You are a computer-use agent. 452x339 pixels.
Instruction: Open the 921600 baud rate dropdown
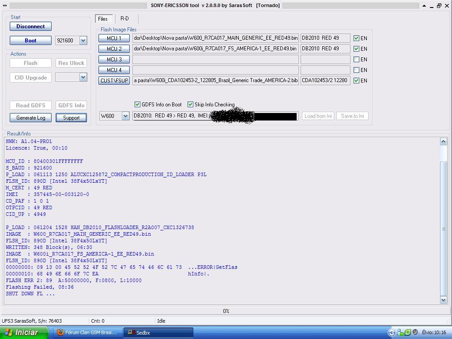pyautogui.click(x=83, y=40)
